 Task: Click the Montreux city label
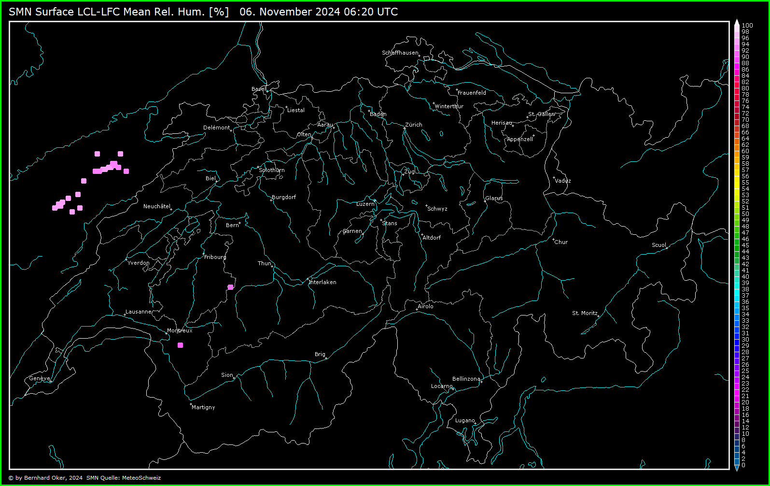pos(180,330)
